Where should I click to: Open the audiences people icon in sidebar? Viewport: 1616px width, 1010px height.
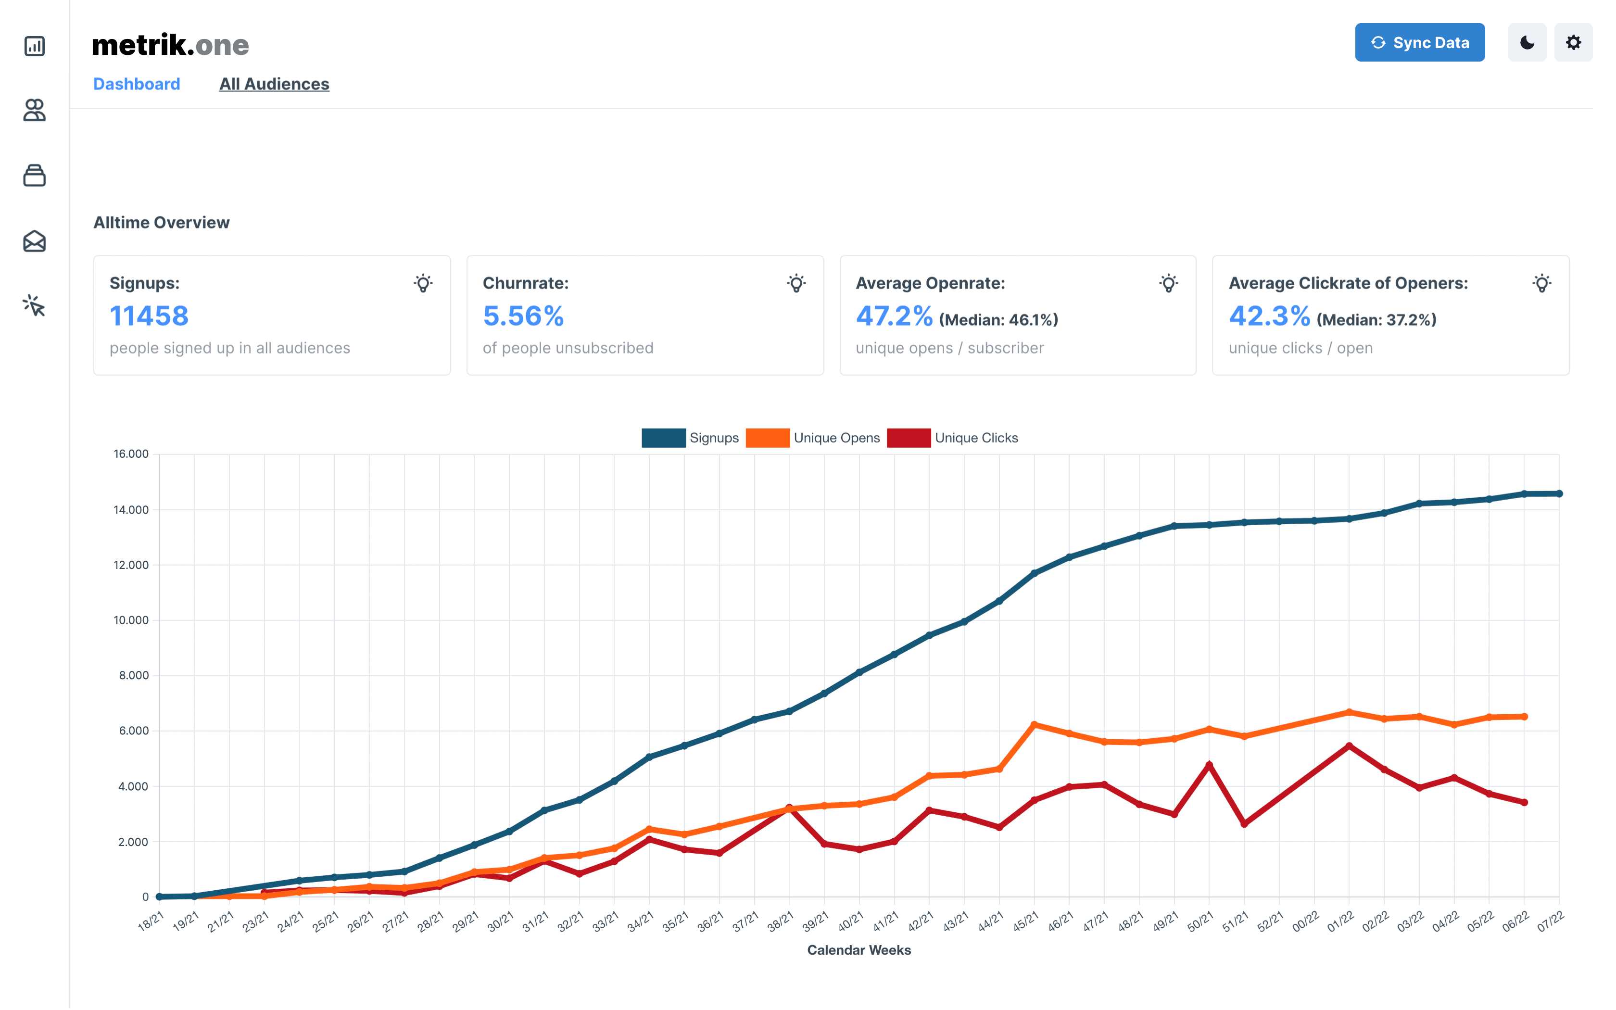(34, 110)
